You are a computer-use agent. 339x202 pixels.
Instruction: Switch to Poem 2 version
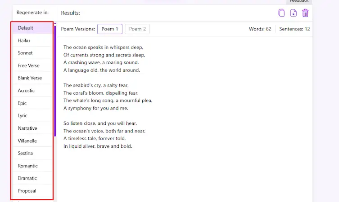[x=137, y=29]
